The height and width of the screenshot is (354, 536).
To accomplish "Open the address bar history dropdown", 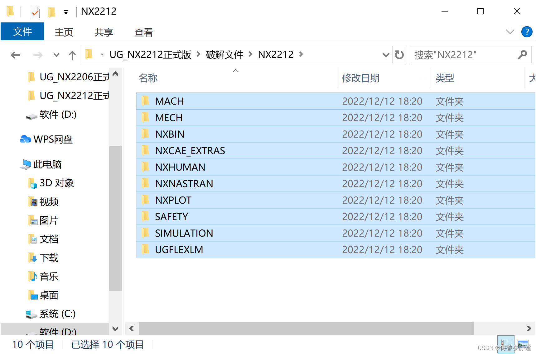I will [386, 55].
